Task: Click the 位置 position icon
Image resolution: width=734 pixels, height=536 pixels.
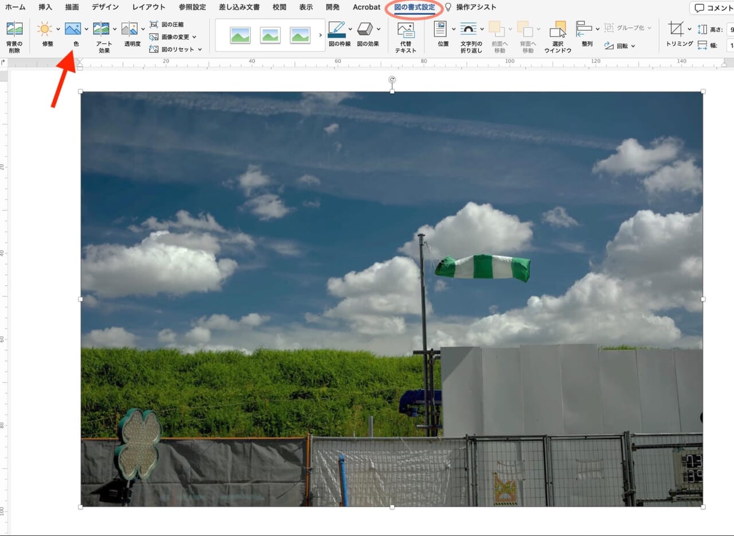Action: click(440, 30)
